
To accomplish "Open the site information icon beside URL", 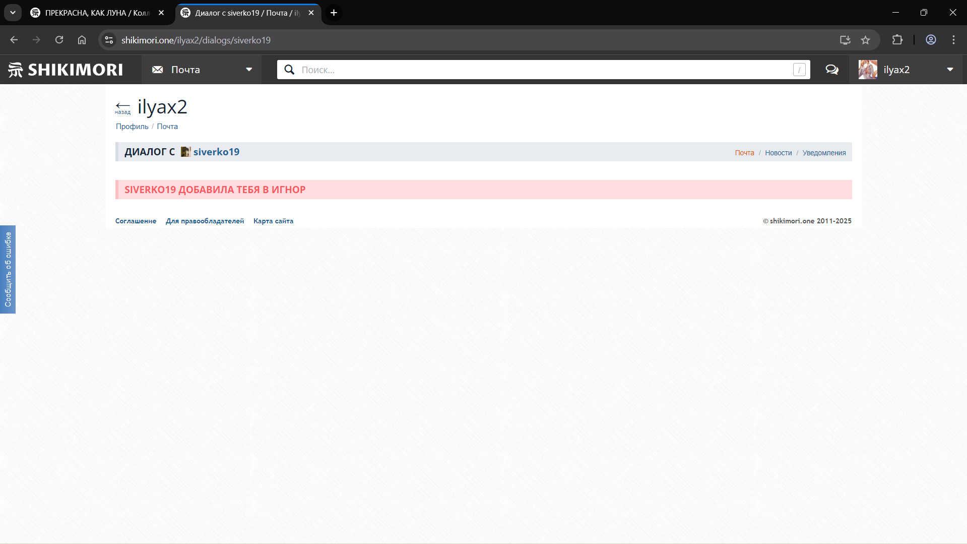I will pos(109,40).
